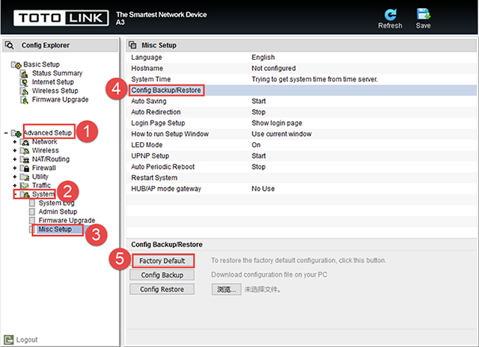Click the System Log page icon
The height and width of the screenshot is (347, 479).
click(x=32, y=203)
